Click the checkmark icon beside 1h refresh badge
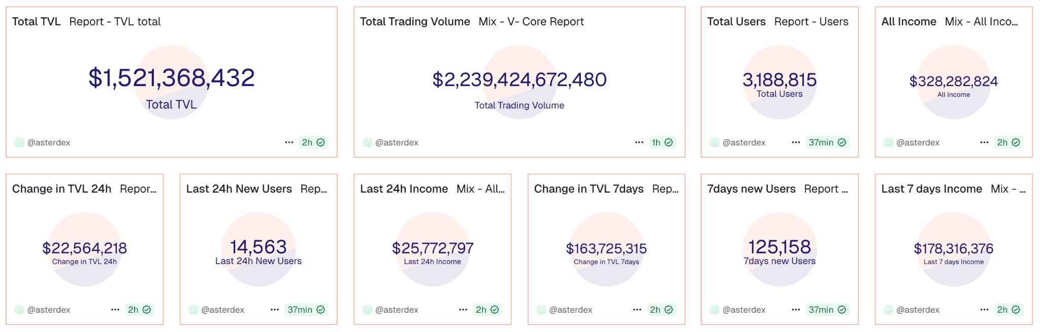This screenshot has width=1040, height=332. click(x=669, y=142)
